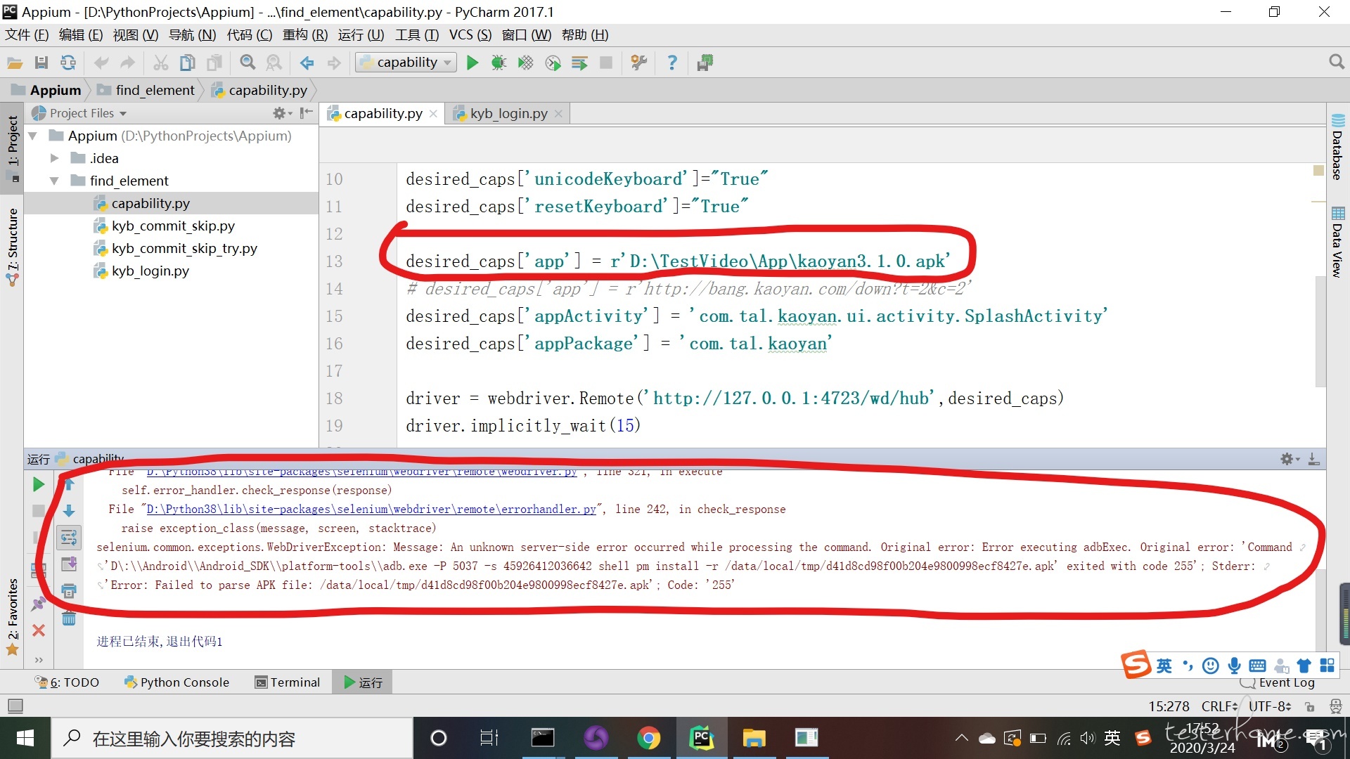The height and width of the screenshot is (759, 1350).
Task: Synchronize files using the refresh toolbar icon
Action: click(x=68, y=63)
